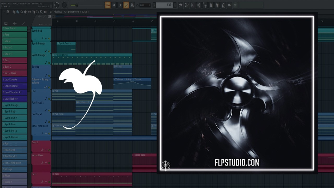
Task: Expand Bass track dropdown arrow
Action: point(46,182)
